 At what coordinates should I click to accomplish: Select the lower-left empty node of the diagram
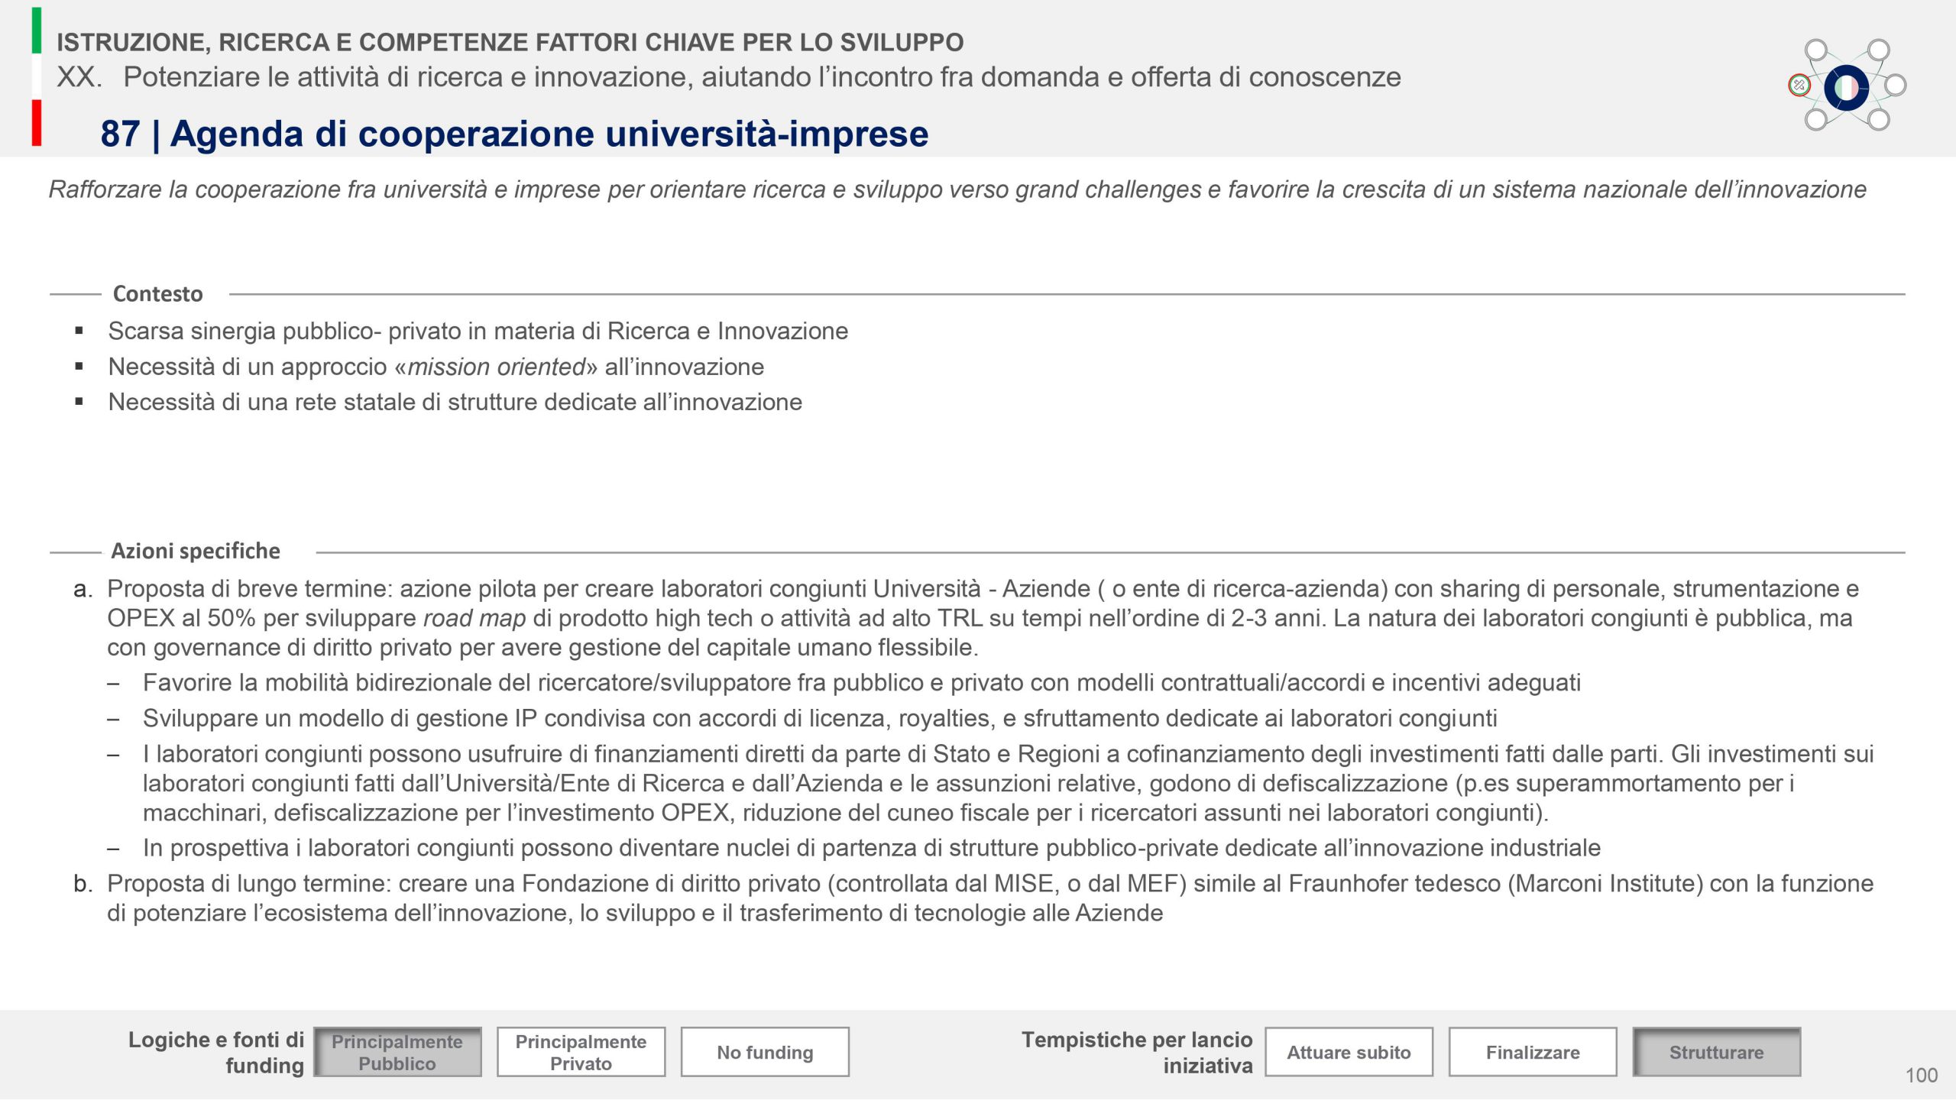tap(1816, 119)
